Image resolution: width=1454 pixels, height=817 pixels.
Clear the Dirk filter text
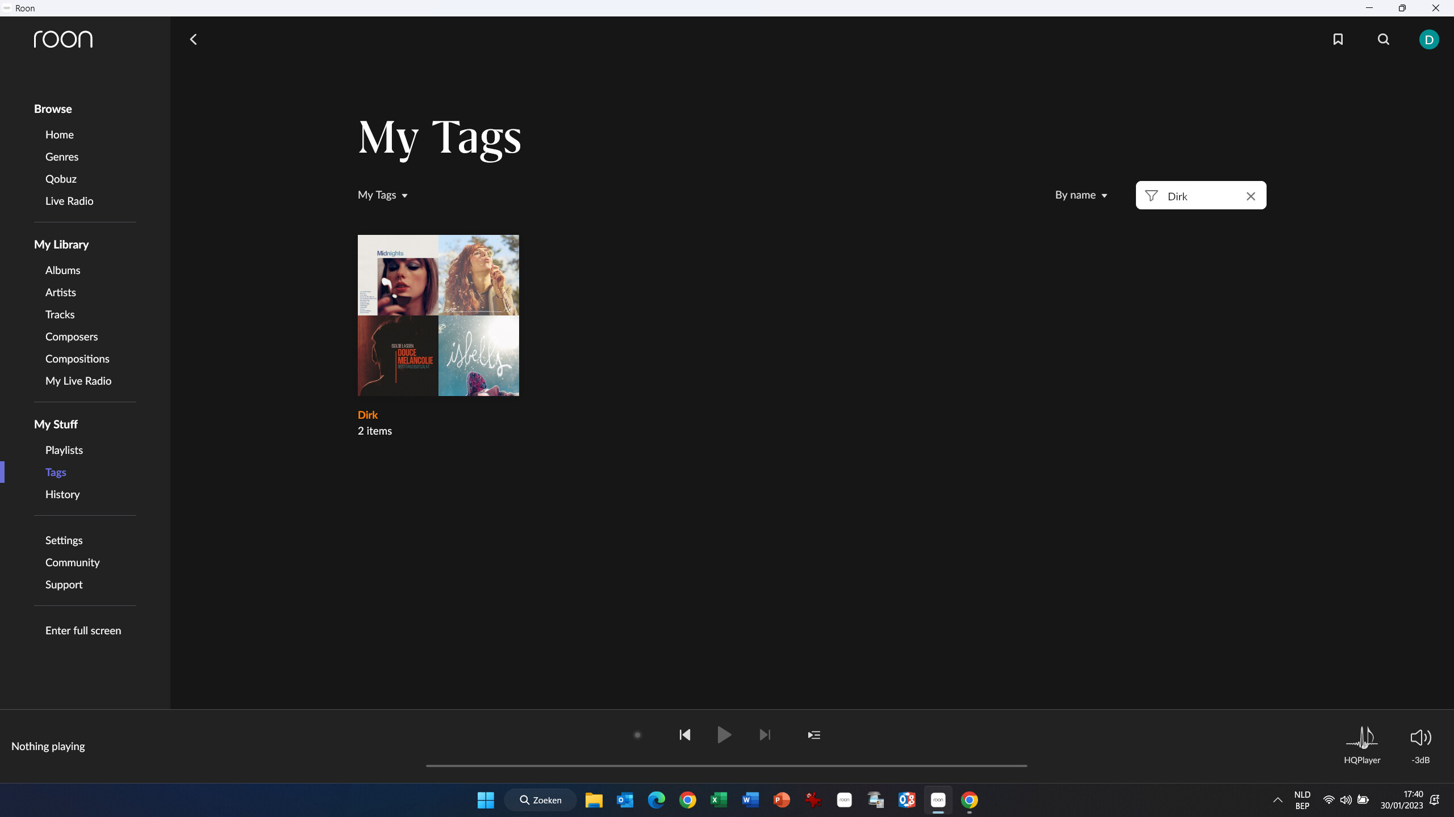[1251, 196]
